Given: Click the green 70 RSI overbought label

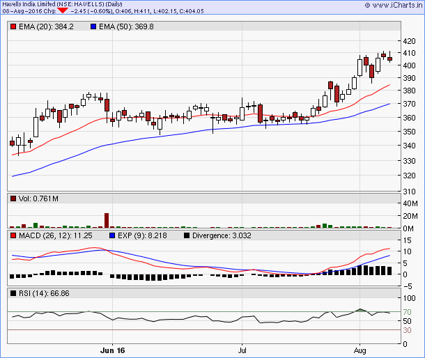Looking at the screenshot, I should coord(407,312).
